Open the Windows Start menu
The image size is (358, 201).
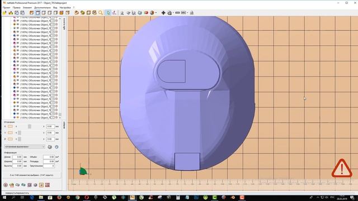point(4,197)
